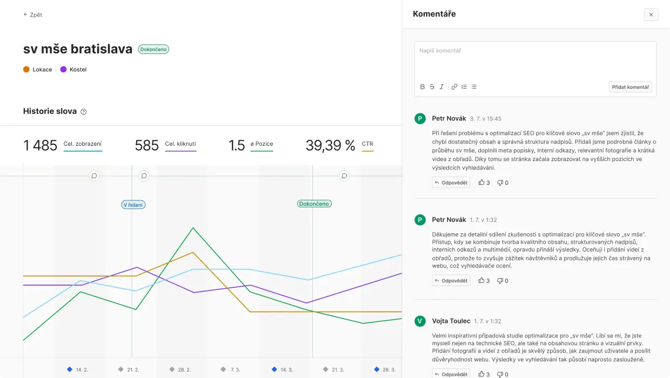The height and width of the screenshot is (378, 670).
Task: Toggle italic formatting in comment editor
Action: pyautogui.click(x=441, y=87)
